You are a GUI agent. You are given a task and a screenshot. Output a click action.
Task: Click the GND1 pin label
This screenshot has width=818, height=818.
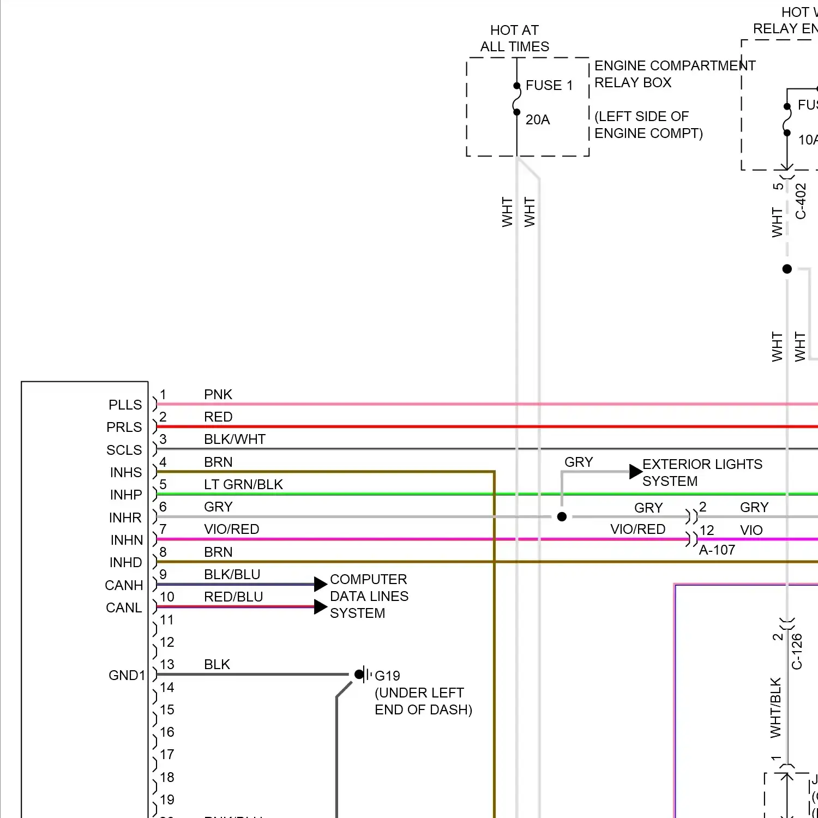point(127,675)
